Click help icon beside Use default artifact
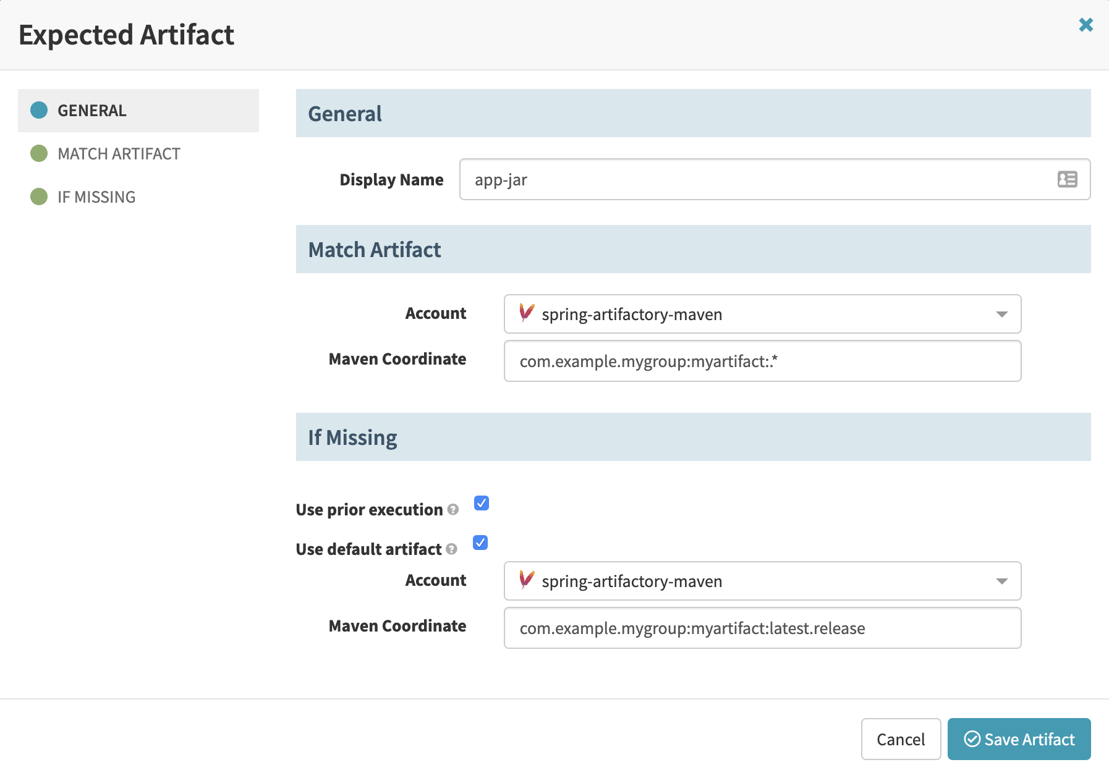The height and width of the screenshot is (778, 1109). coord(451,549)
